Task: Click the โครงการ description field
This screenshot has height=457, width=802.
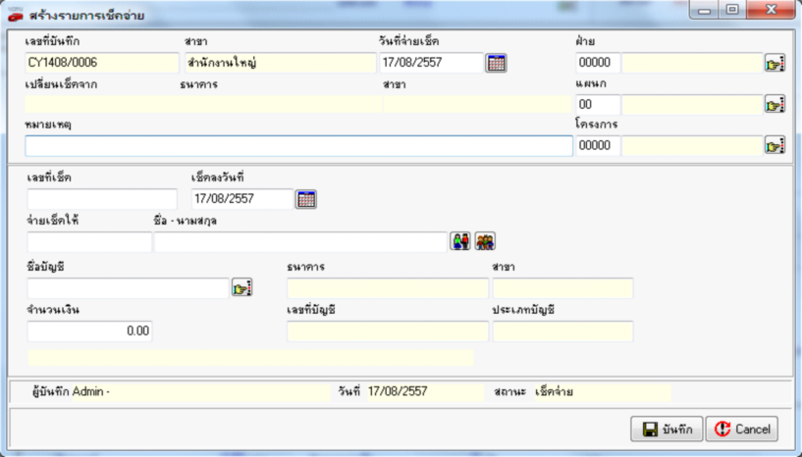Action: click(692, 146)
